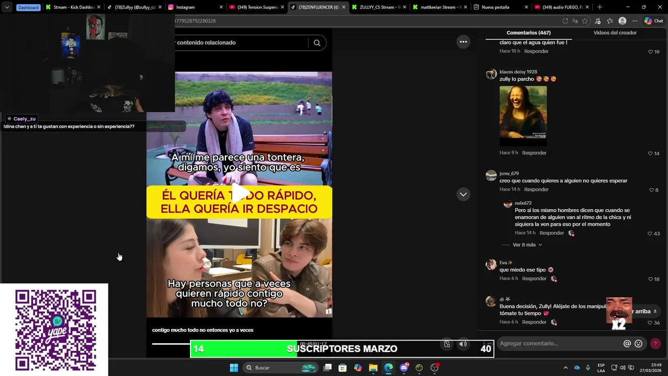This screenshot has height=376, width=668.
Task: Open klauss deisy 1928 profile avatar
Action: [x=491, y=74]
